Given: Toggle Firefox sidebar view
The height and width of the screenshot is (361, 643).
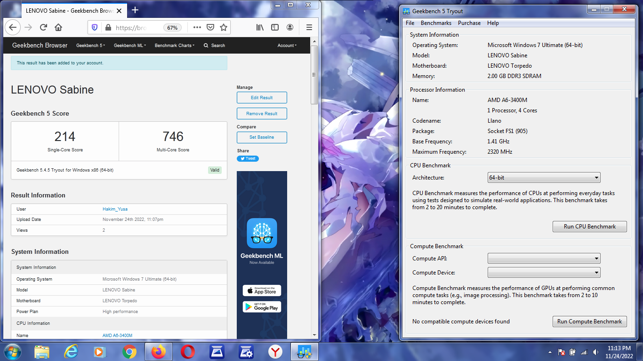Looking at the screenshot, I should click(x=275, y=27).
